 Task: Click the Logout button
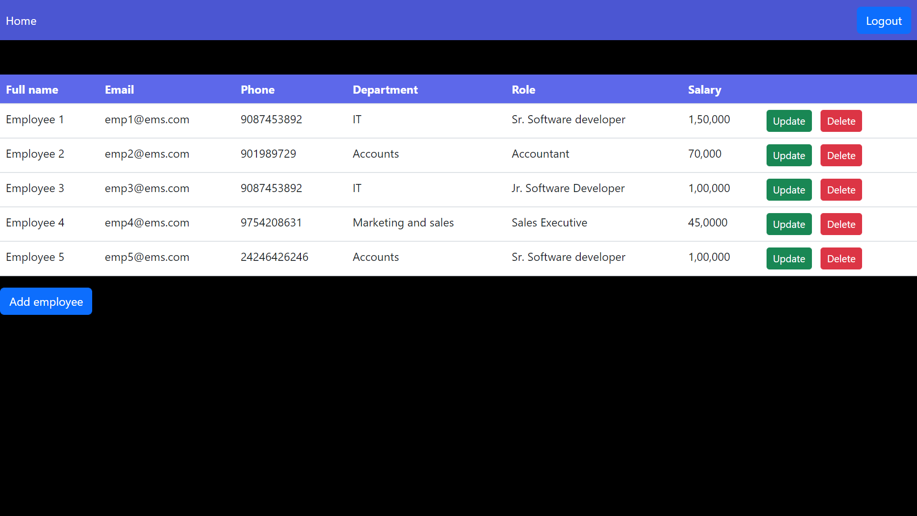pyautogui.click(x=884, y=21)
